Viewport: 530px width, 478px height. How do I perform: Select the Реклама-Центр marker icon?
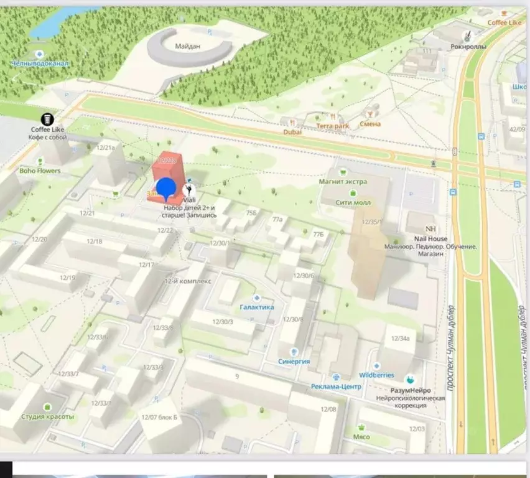336,377
